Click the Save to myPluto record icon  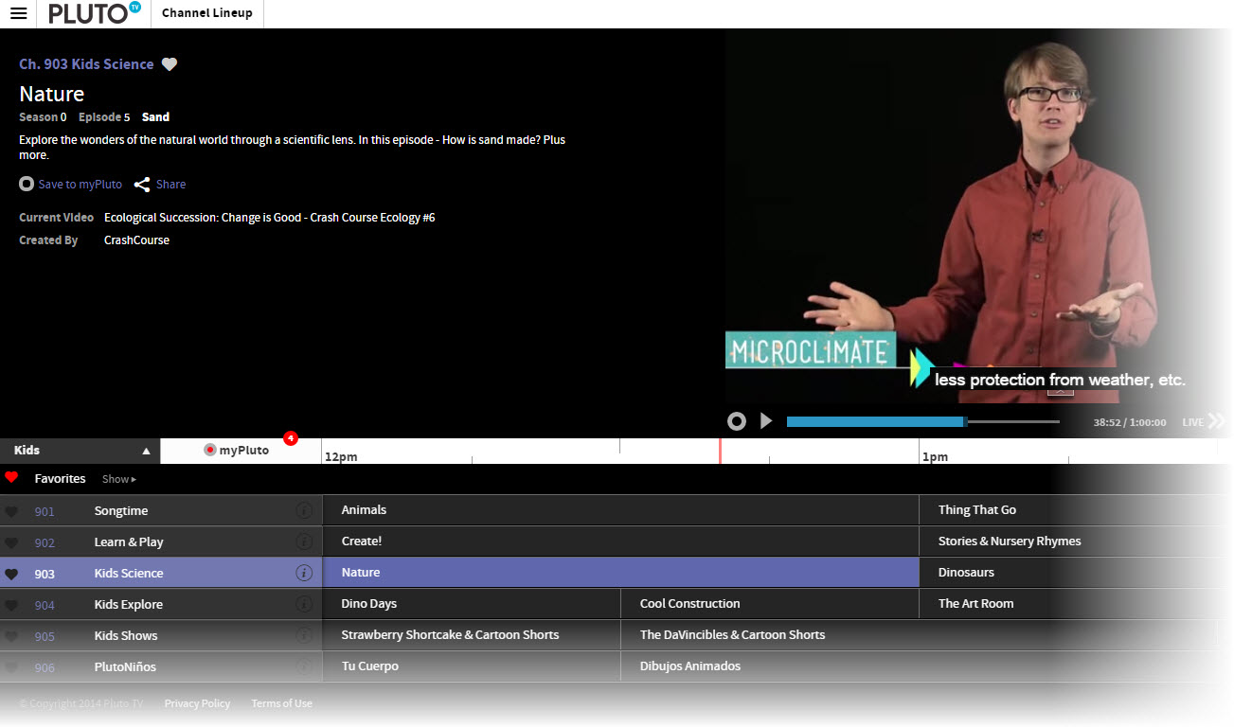(27, 185)
